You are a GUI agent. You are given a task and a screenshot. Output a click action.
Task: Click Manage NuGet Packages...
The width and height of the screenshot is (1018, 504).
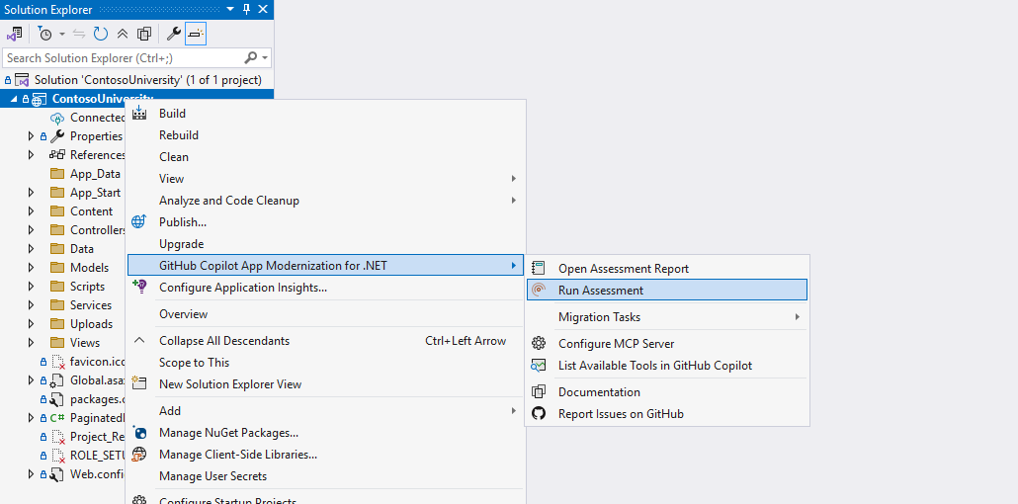[x=324, y=433]
